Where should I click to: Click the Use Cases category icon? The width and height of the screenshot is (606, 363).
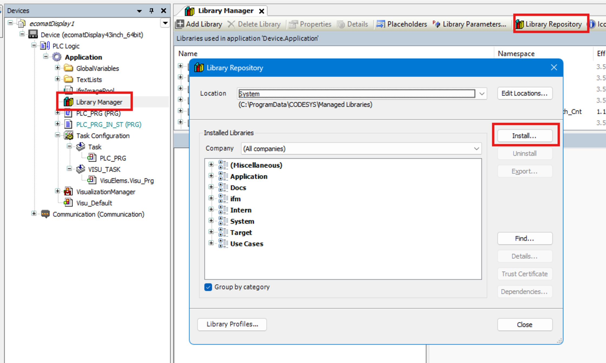[x=223, y=244]
